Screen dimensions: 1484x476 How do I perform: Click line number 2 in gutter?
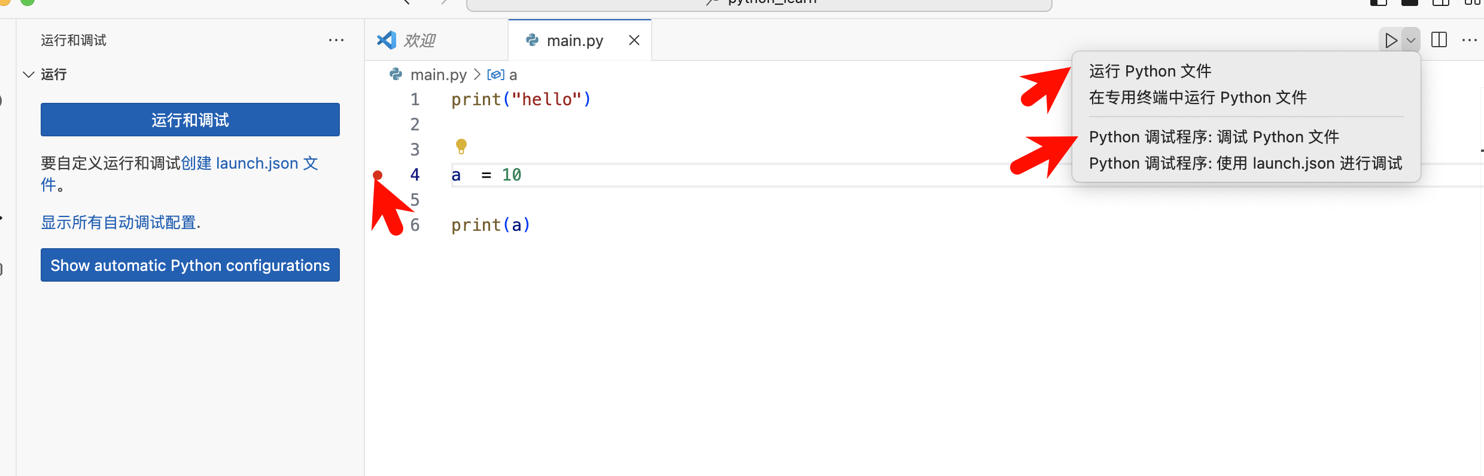[415, 124]
